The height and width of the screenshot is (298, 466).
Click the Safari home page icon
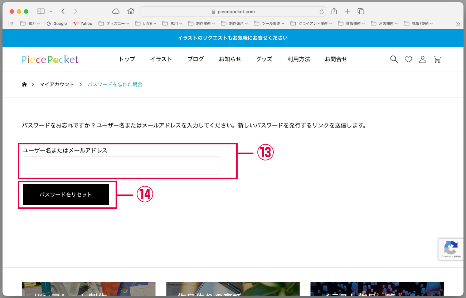pos(131,11)
